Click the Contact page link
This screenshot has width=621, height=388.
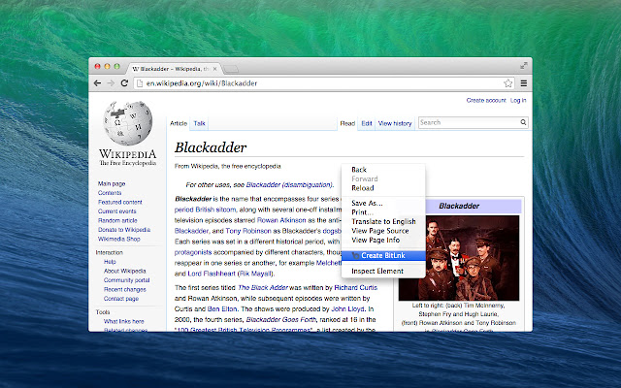(x=120, y=299)
